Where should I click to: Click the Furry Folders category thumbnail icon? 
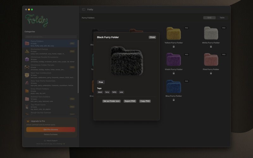coord(27,43)
